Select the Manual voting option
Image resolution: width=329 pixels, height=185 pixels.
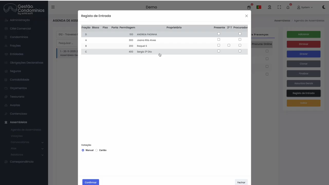(83, 150)
